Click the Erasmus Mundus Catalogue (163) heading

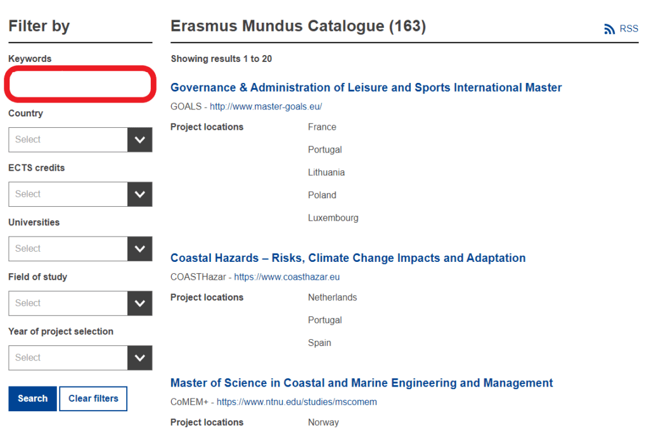tap(298, 26)
